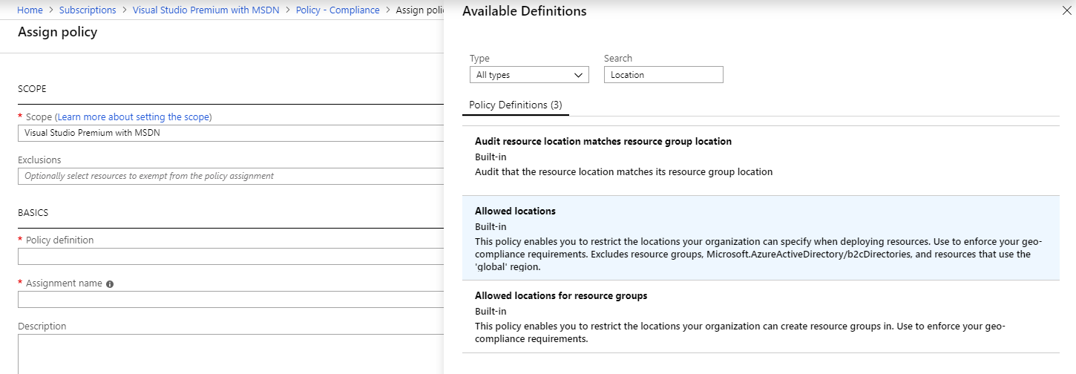Navigate to Subscriptions breadcrumb
The width and height of the screenshot is (1076, 374).
88,10
